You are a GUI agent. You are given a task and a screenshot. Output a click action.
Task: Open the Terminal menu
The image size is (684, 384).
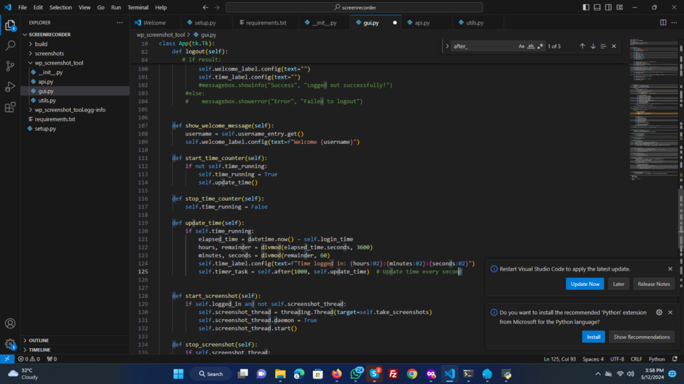click(138, 7)
